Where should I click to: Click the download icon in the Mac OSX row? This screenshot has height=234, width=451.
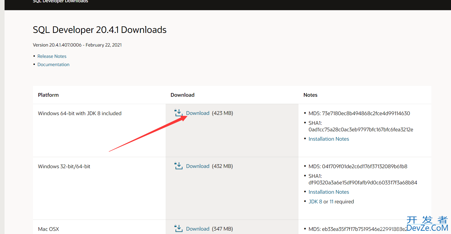click(x=178, y=229)
